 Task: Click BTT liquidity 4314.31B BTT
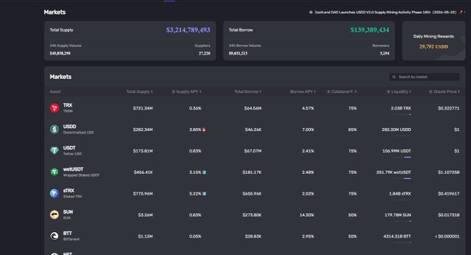[397, 236]
